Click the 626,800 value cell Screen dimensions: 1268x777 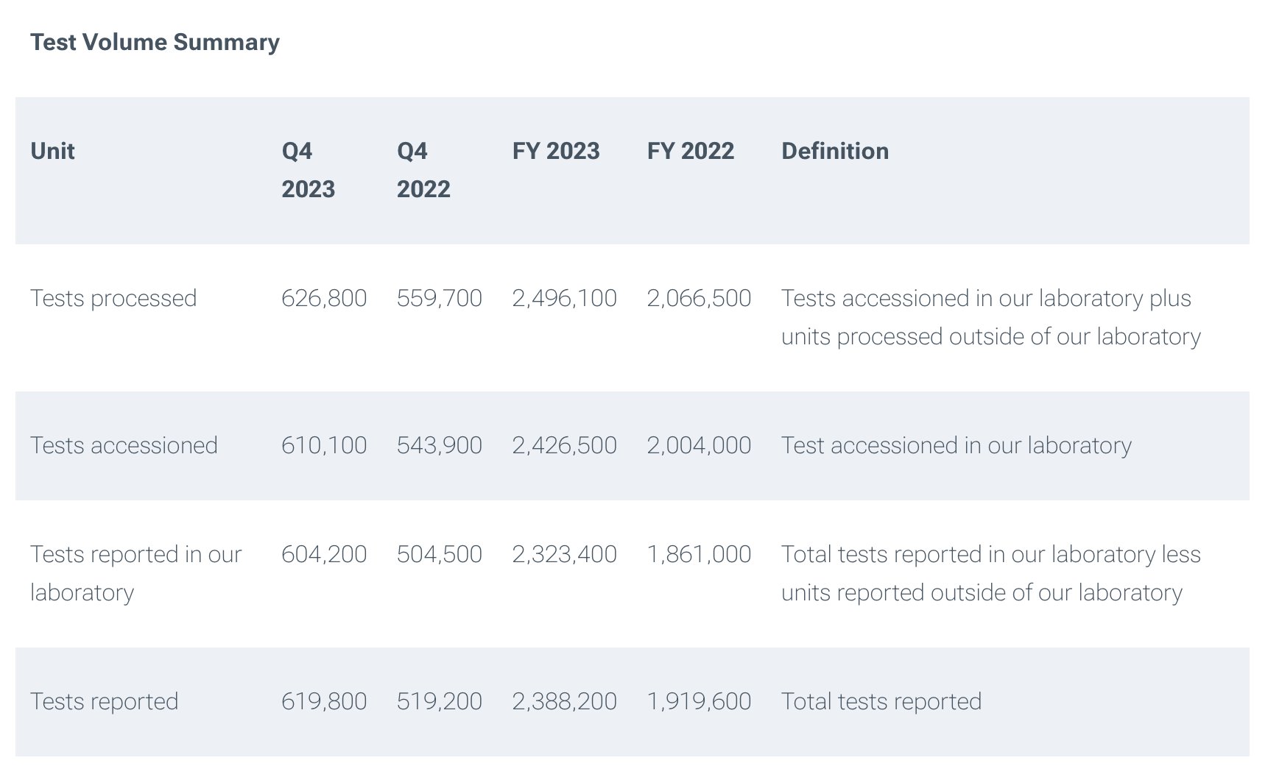click(x=324, y=298)
